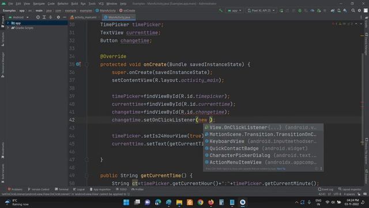Screen dimensions: 369x208
Task: Click the Profile app icon in toolbar
Action: tap(312, 10)
